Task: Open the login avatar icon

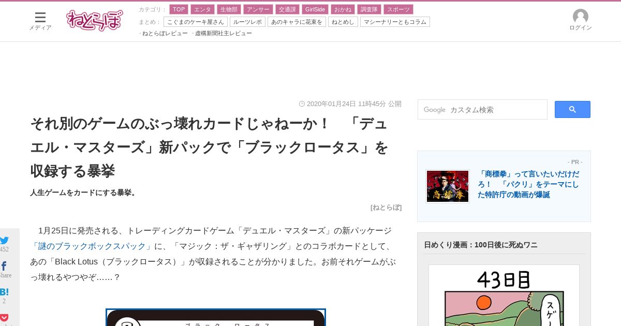Action: click(x=581, y=16)
